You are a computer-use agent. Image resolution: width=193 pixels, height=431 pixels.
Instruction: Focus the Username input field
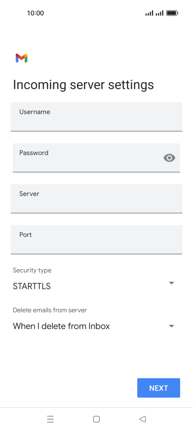pyautogui.click(x=96, y=117)
